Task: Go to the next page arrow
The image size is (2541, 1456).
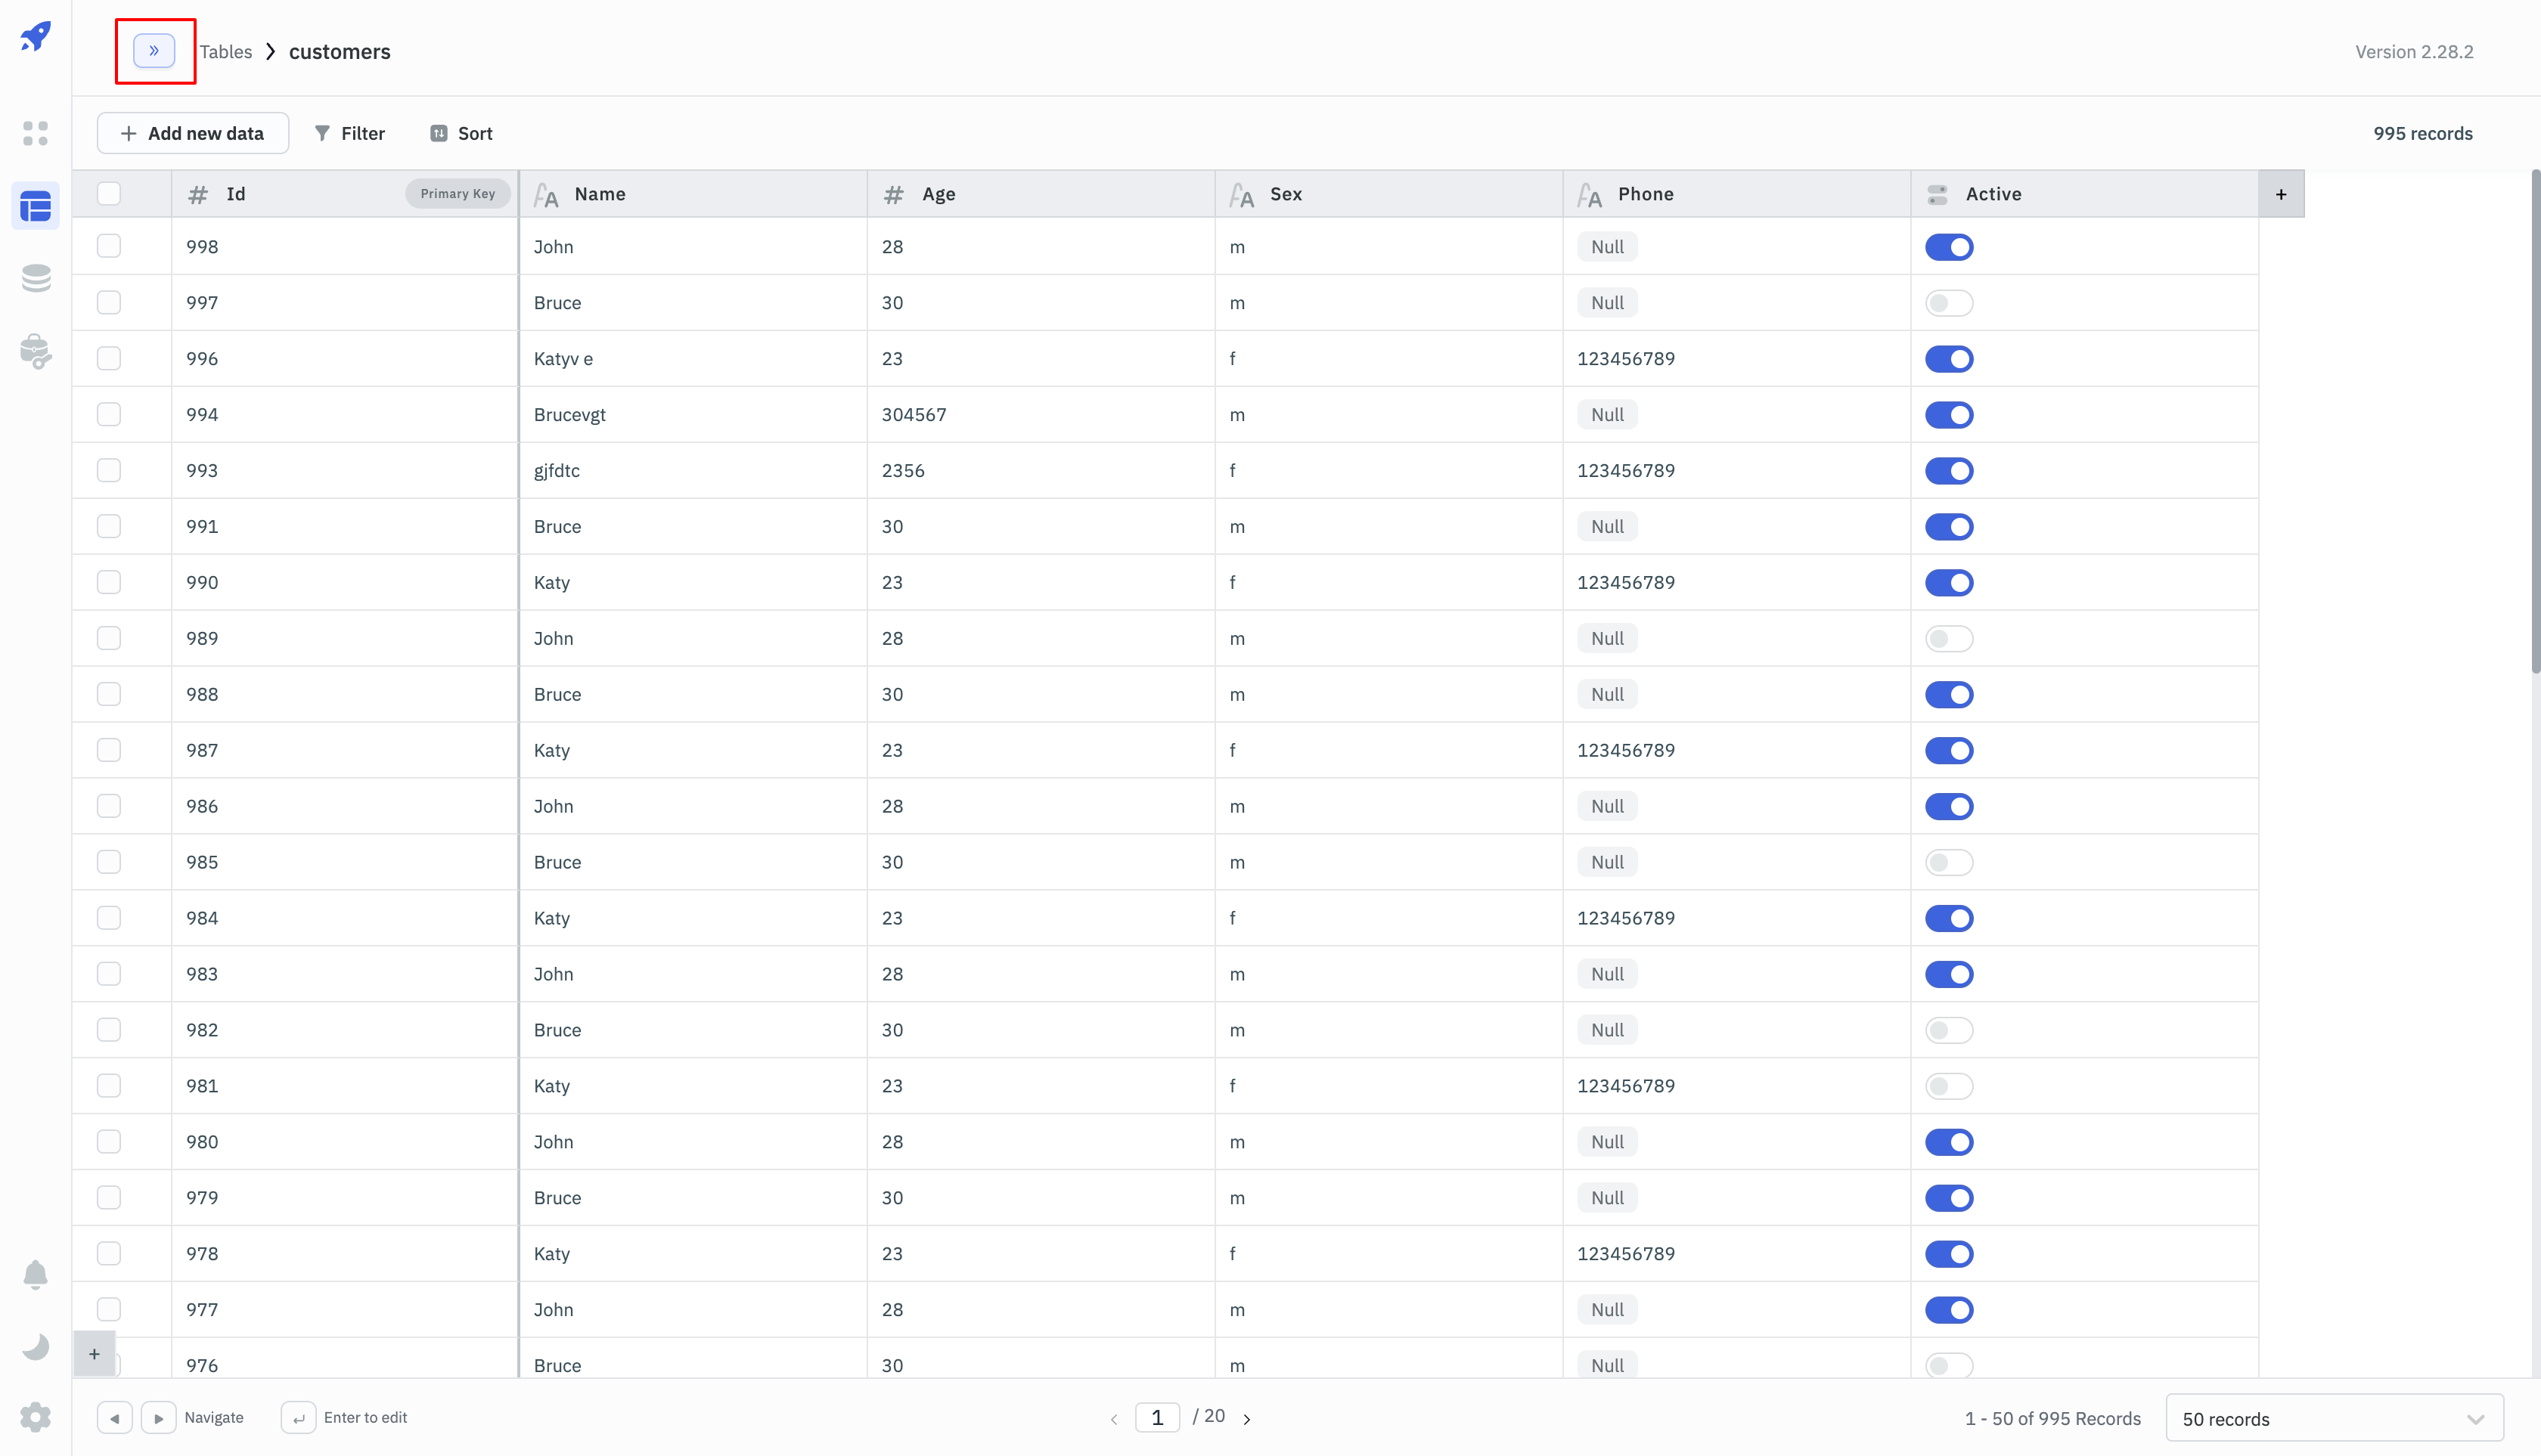Action: [1246, 1418]
